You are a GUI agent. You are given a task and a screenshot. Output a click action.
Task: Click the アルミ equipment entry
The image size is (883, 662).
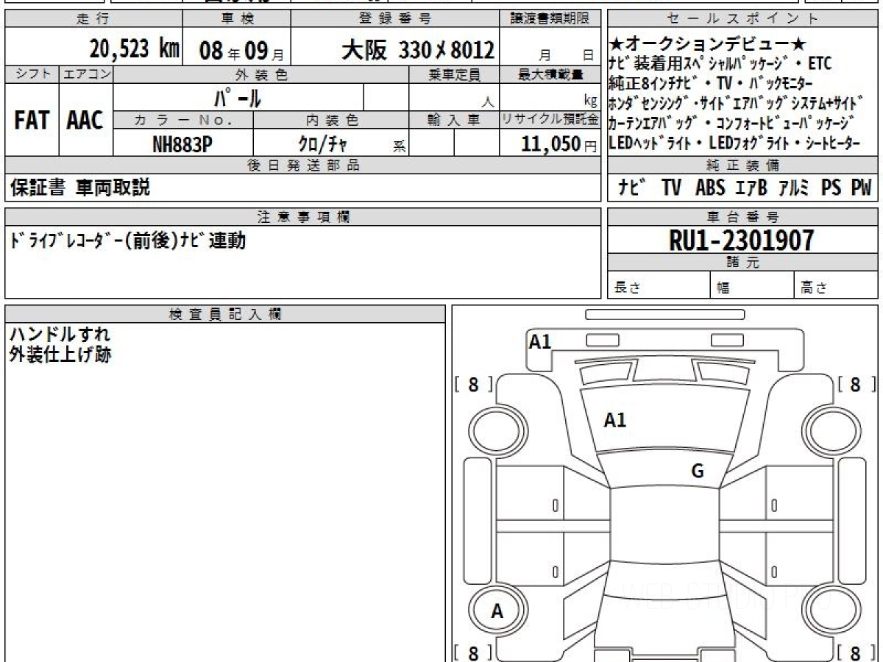795,188
